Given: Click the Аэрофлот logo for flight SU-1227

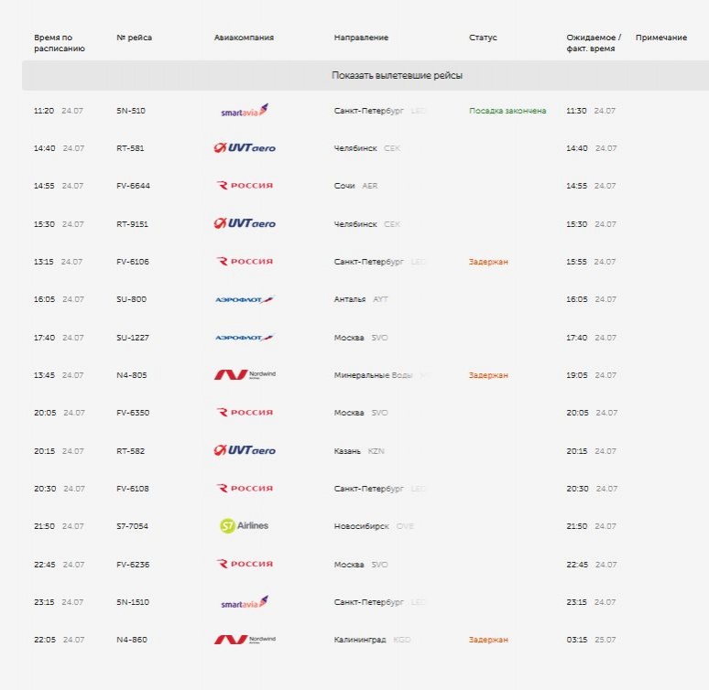Looking at the screenshot, I should point(245,338).
